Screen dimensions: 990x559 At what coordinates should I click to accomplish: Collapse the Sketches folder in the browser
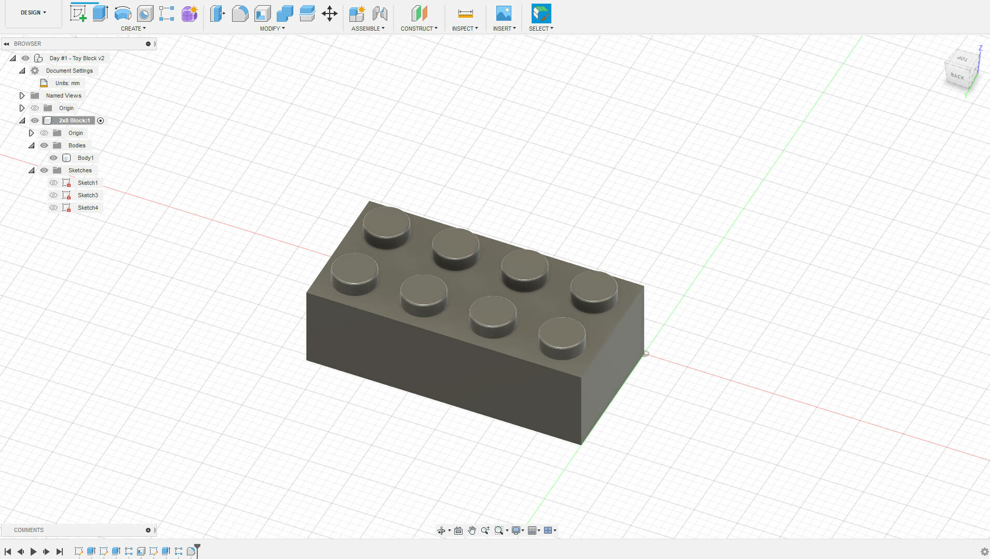click(x=32, y=170)
